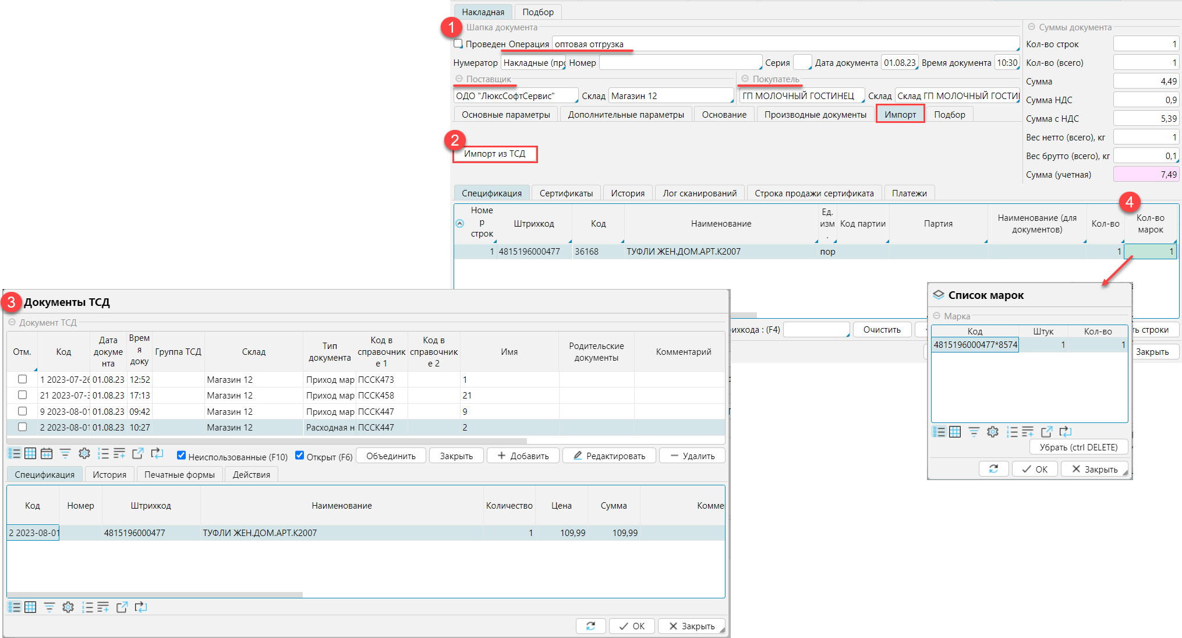Collapse the Поставщик section
This screenshot has height=638, width=1182.
point(459,79)
